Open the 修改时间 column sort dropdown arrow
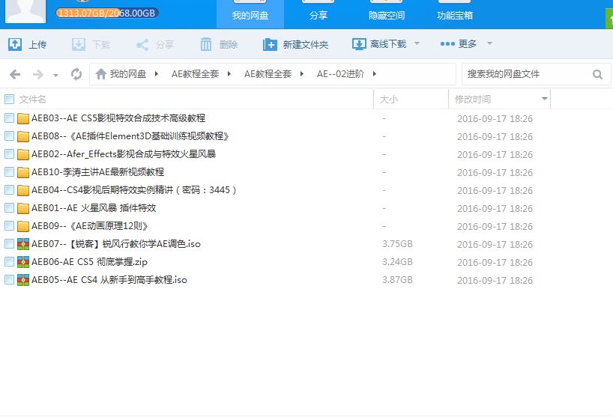 (544, 99)
